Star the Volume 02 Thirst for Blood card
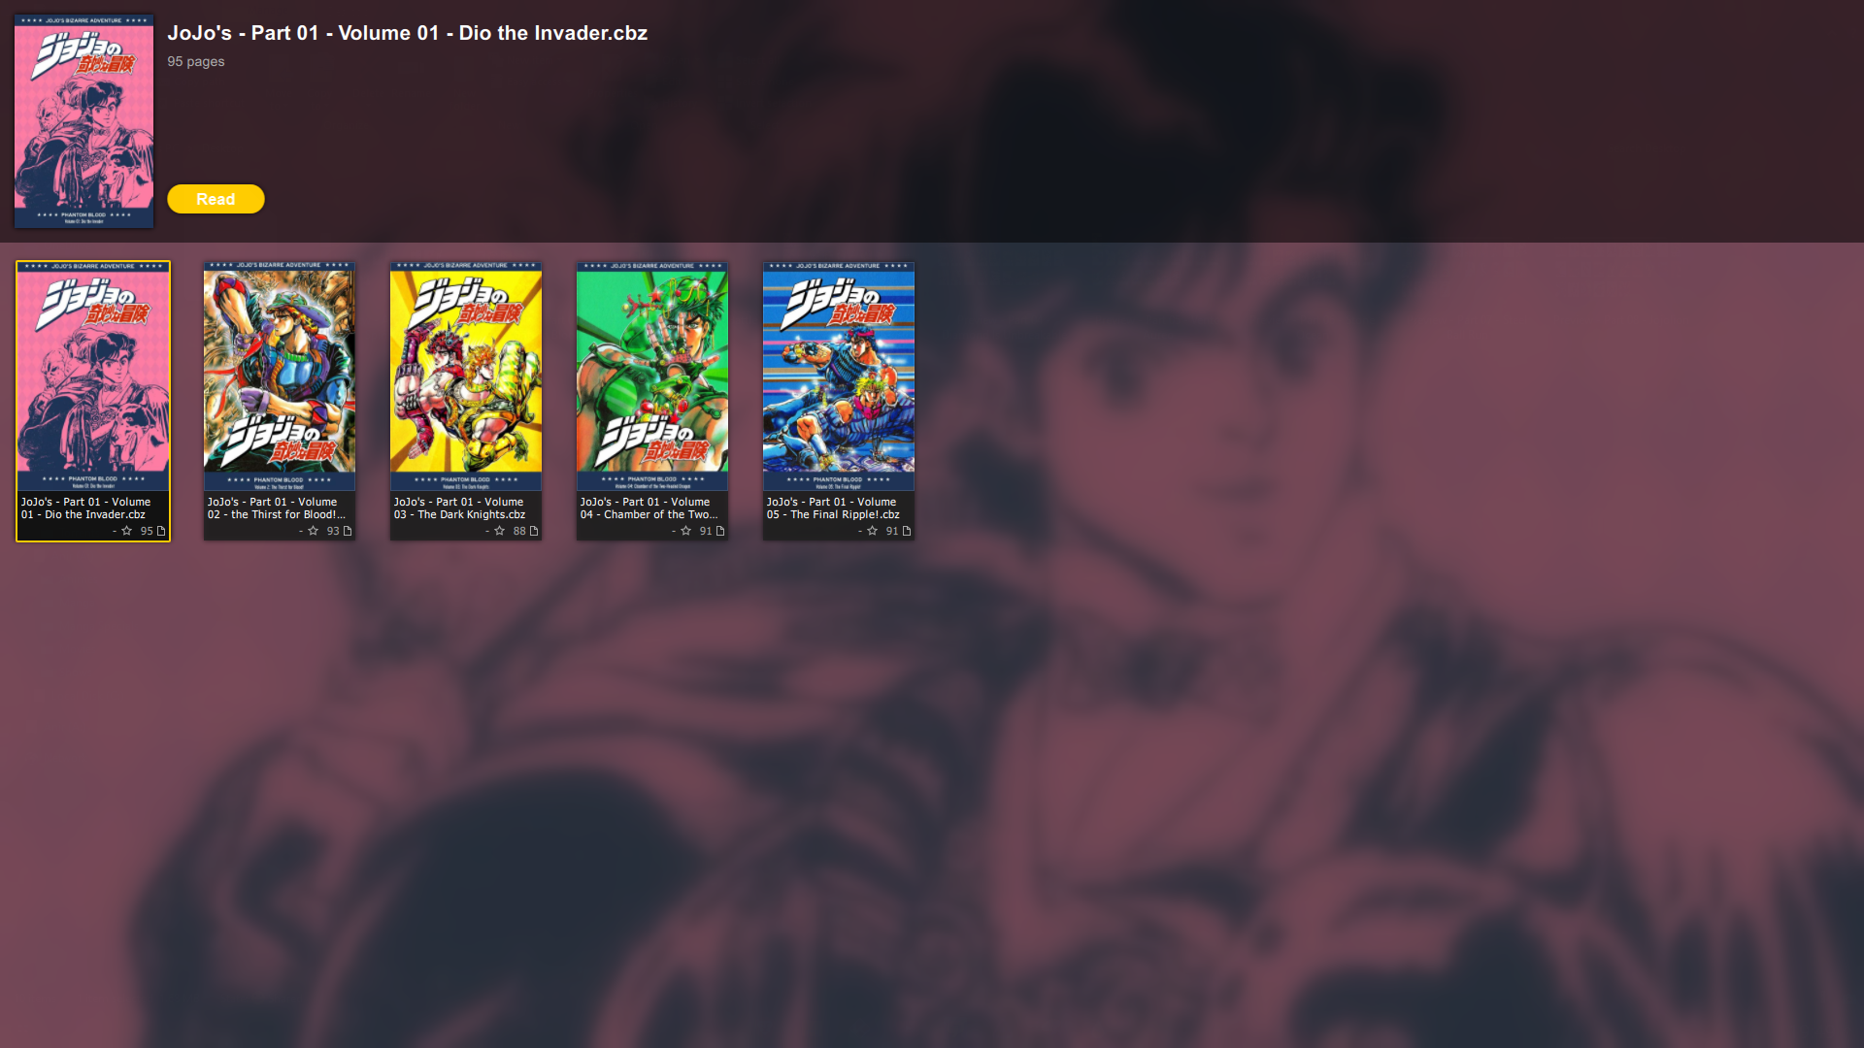The height and width of the screenshot is (1048, 1864). point(313,531)
